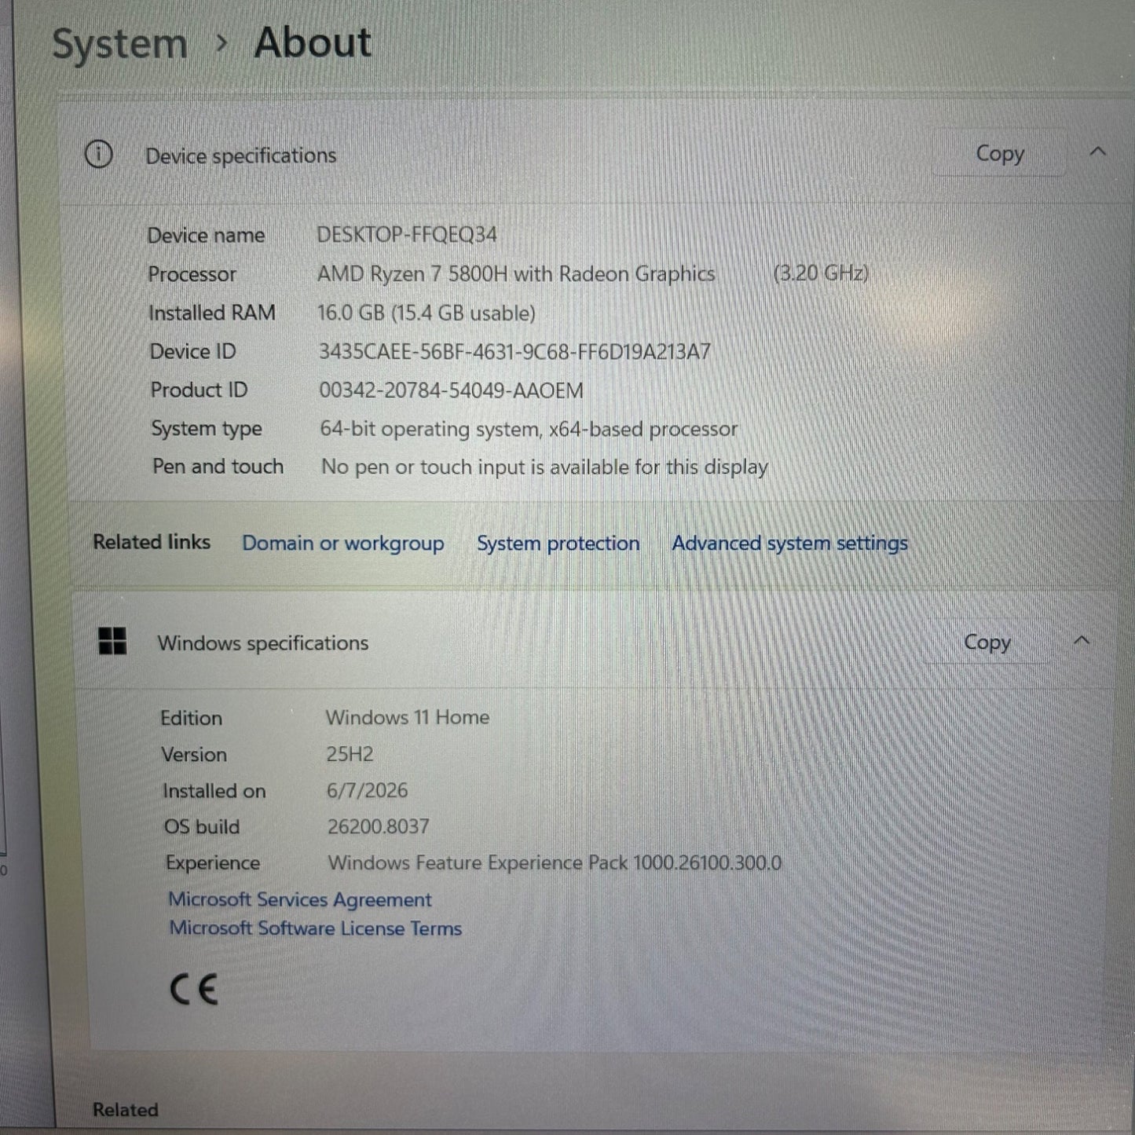The width and height of the screenshot is (1135, 1135).
Task: Select the AMD Ryzen 7 5800H processor text
Action: pyautogui.click(x=516, y=273)
